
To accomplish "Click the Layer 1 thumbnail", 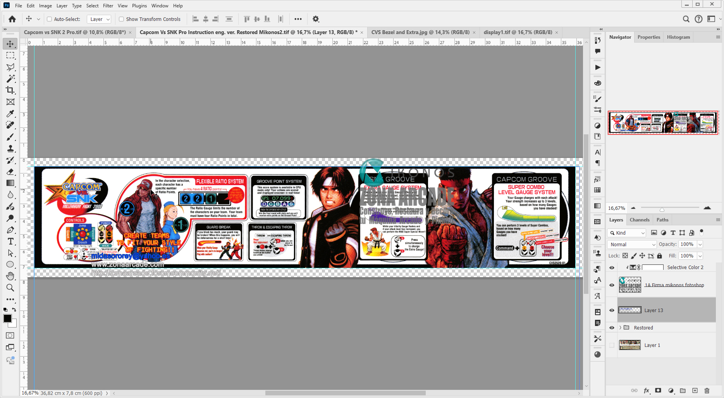I will 629,345.
